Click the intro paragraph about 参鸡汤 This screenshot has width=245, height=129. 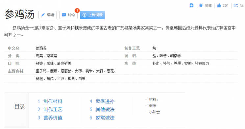[120, 31]
